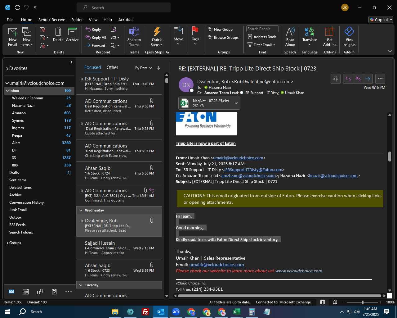Screen dimensions: 397x318
Task: Open the Acrobat tab
Action: [x=126, y=20]
